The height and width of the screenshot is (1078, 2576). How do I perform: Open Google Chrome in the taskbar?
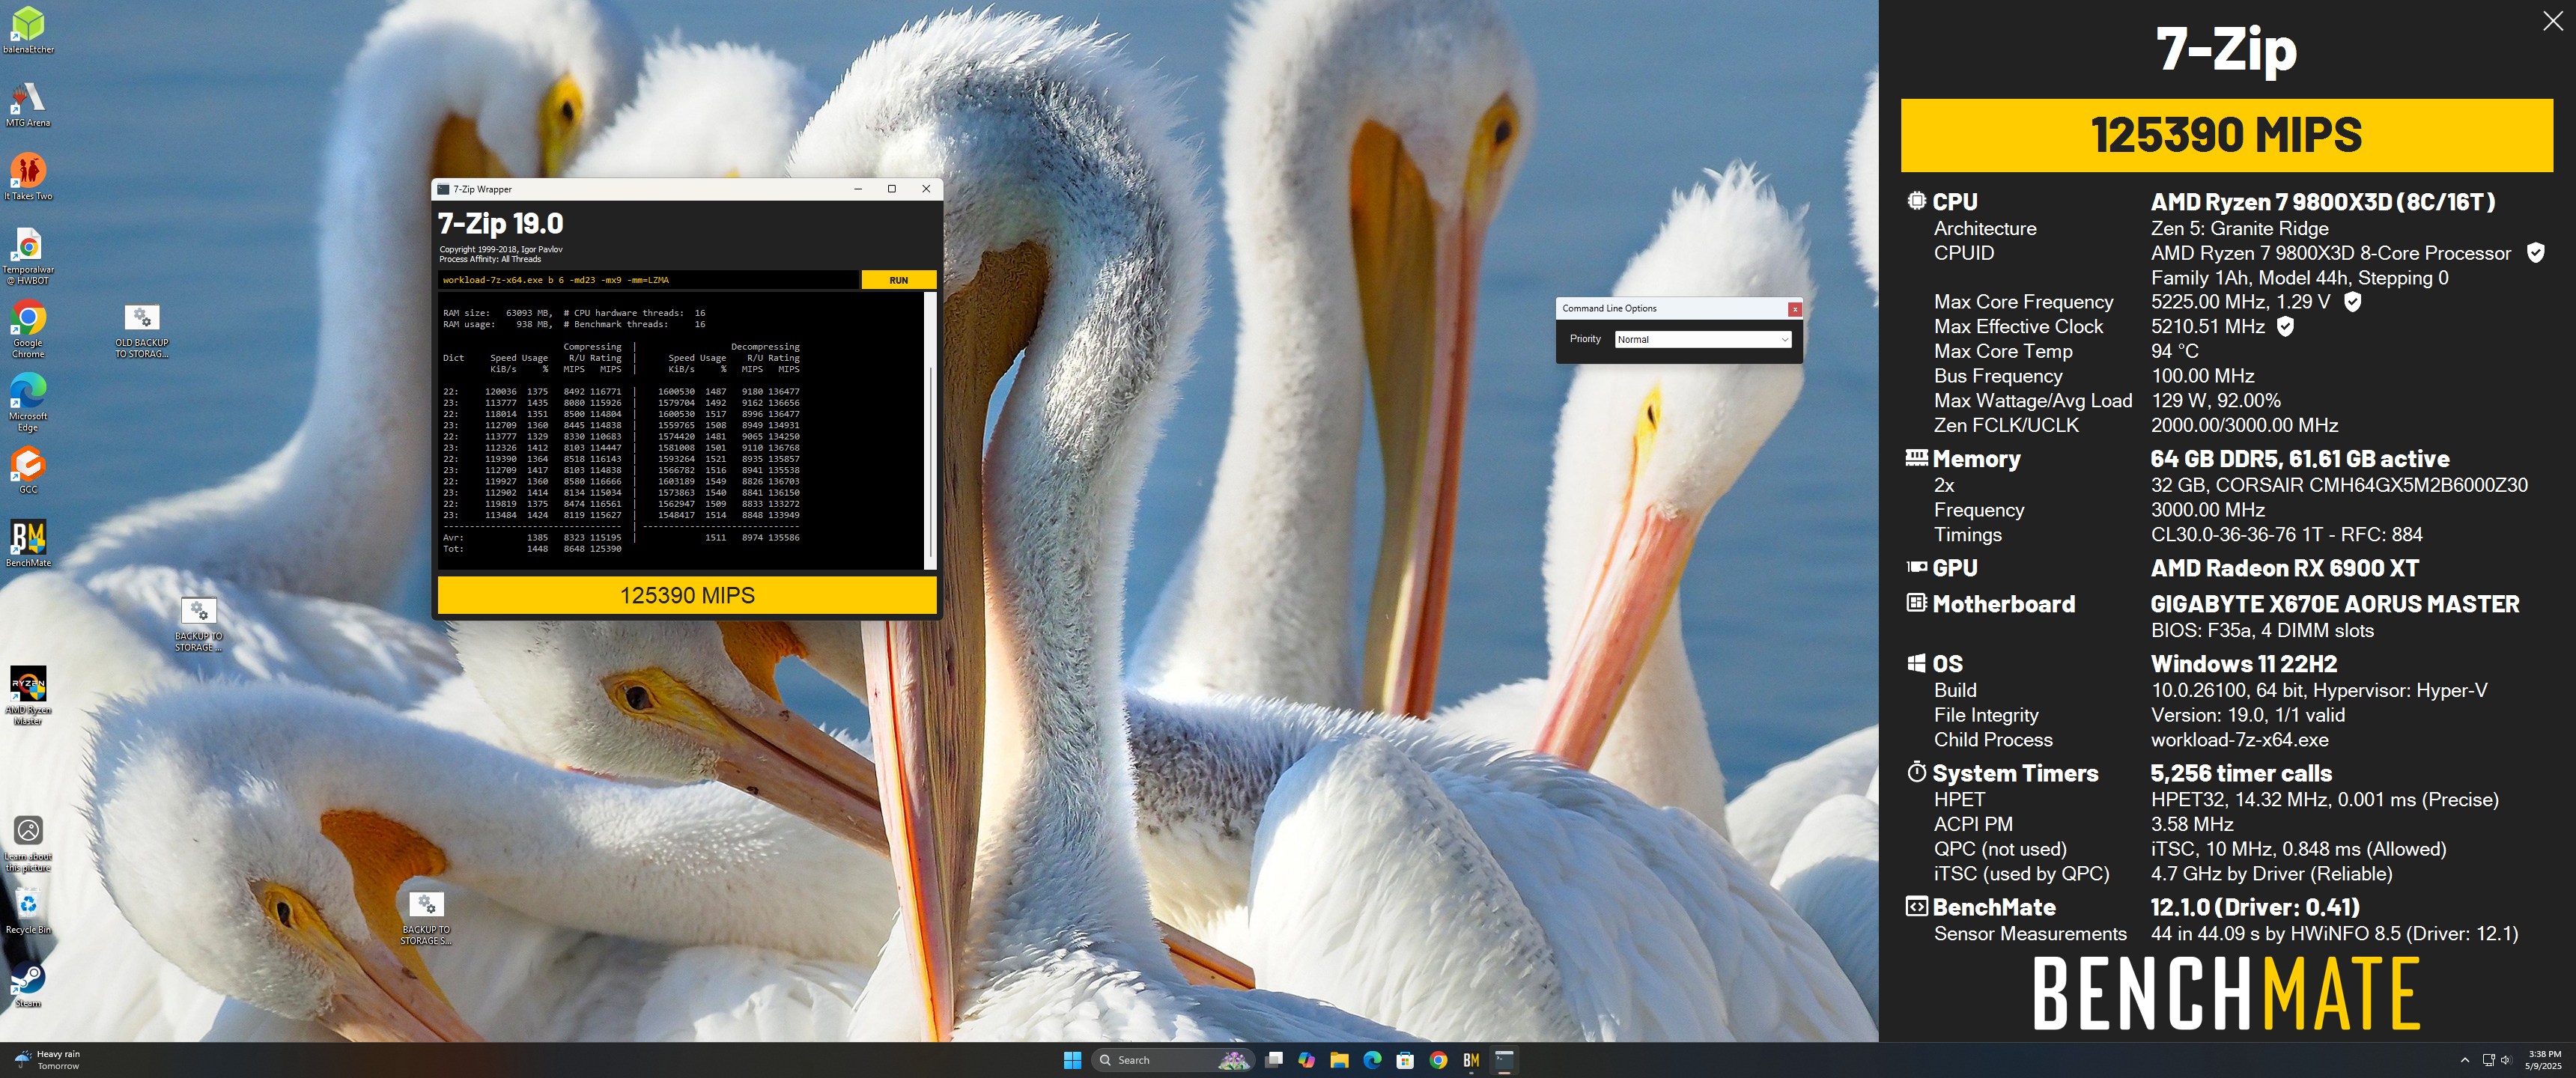(1438, 1060)
